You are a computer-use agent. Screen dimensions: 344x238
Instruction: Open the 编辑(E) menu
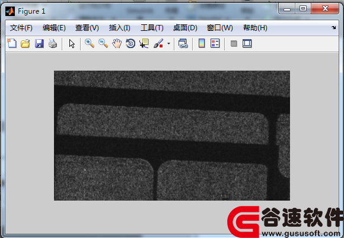(54, 28)
